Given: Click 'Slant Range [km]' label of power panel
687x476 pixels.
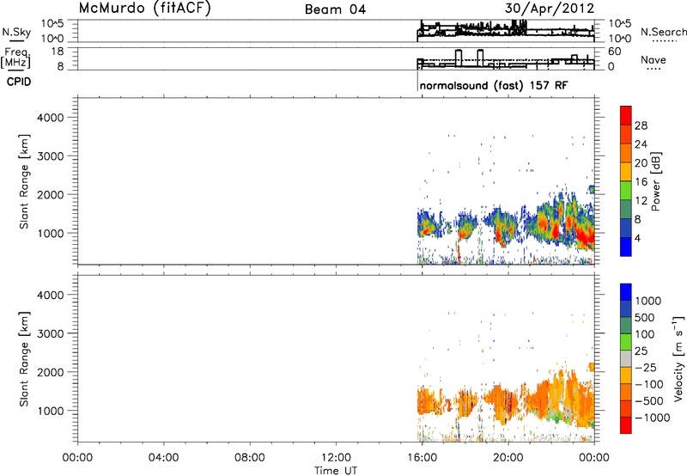Looking at the screenshot, I should tap(24, 181).
